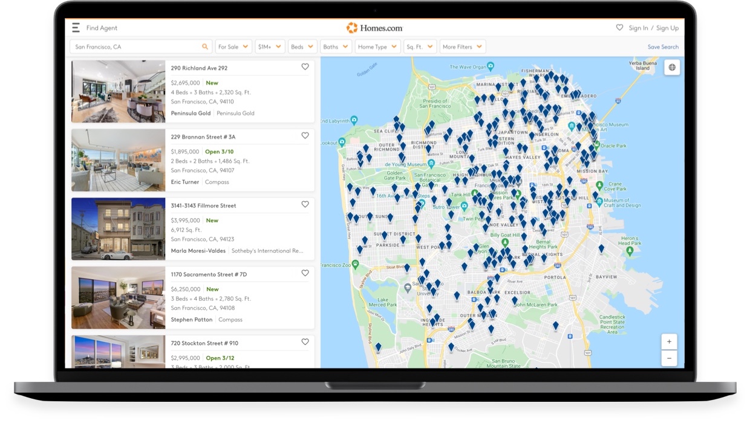
Task: Favorite the 720 Stockton Street # 910 listing
Action: click(x=305, y=342)
